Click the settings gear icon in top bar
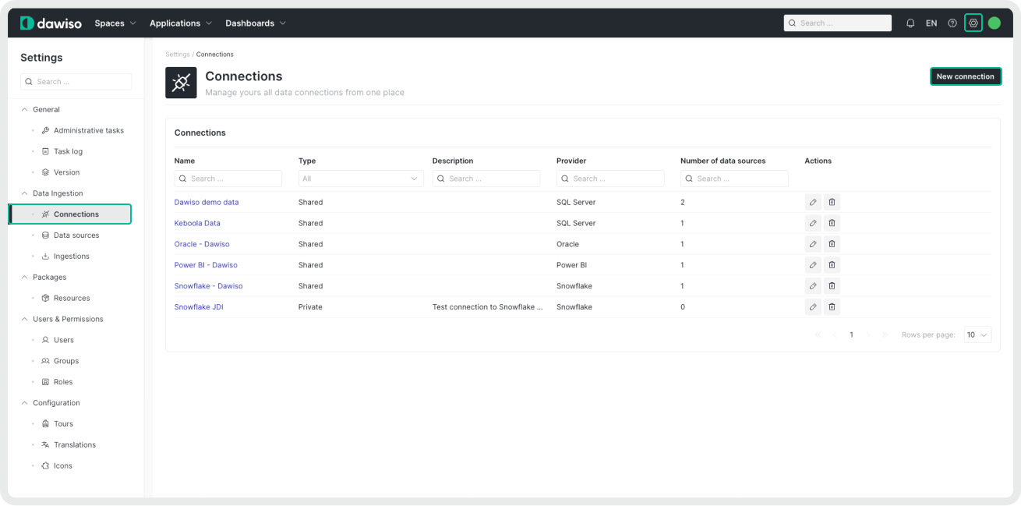The width and height of the screenshot is (1021, 506). click(973, 23)
